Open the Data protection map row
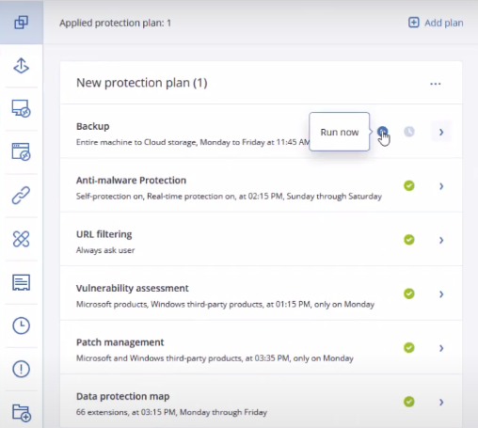Image resolution: width=478 pixels, height=428 pixels. [261, 402]
